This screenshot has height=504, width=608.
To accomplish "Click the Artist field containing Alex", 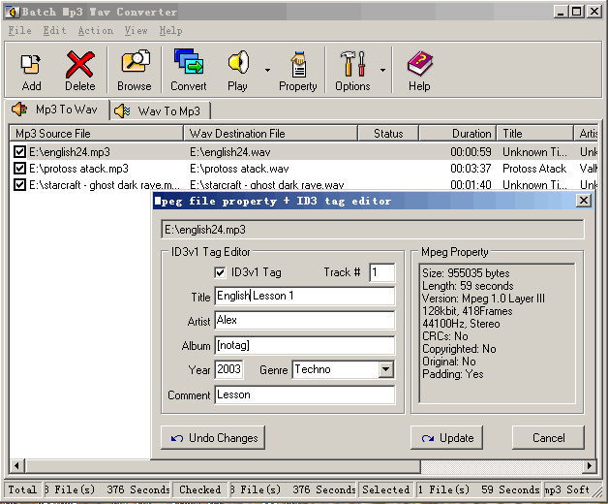I will [x=305, y=321].
